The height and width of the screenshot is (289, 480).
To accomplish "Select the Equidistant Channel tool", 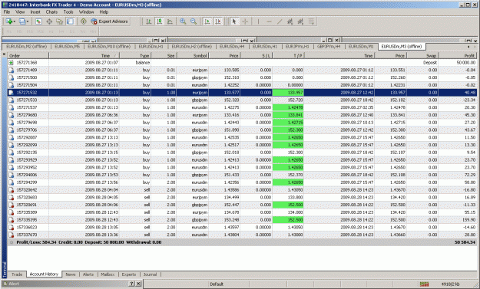I will [290, 21].
